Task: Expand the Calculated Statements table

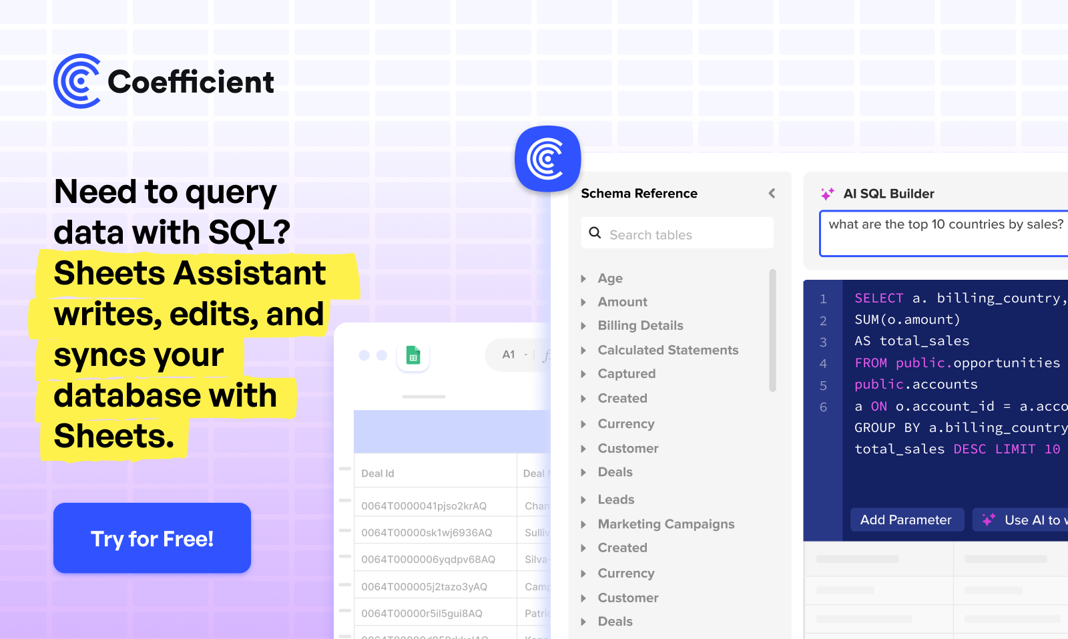Action: click(x=583, y=351)
